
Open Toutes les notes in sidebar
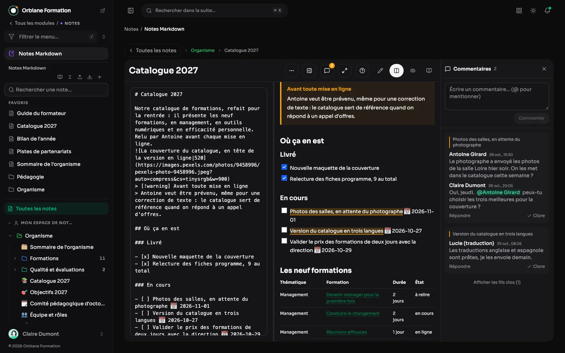click(56, 209)
